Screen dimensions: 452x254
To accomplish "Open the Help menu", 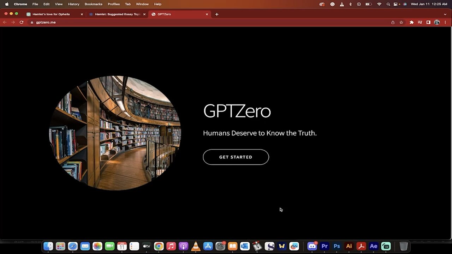I will pos(157,4).
